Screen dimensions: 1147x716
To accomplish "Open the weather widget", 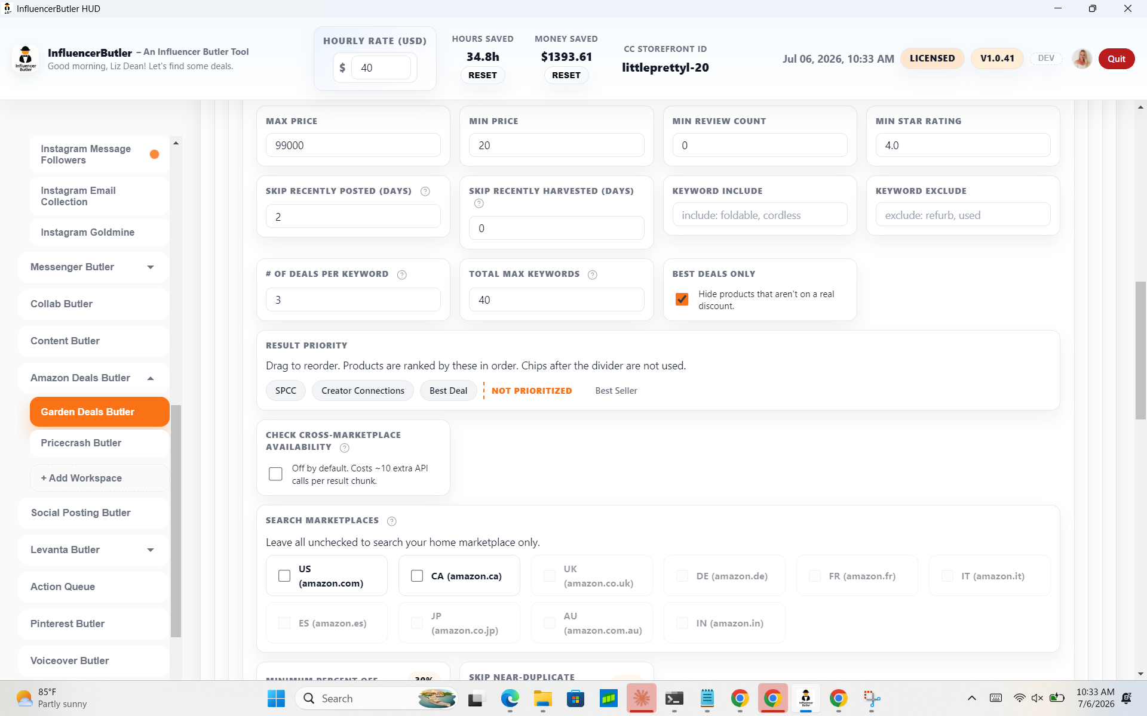I will tap(53, 698).
